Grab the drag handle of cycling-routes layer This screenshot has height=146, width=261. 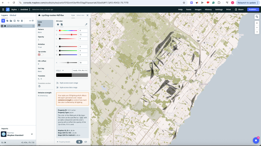coord(34,26)
